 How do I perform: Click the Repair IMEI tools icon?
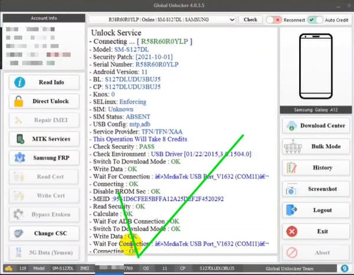[18, 120]
